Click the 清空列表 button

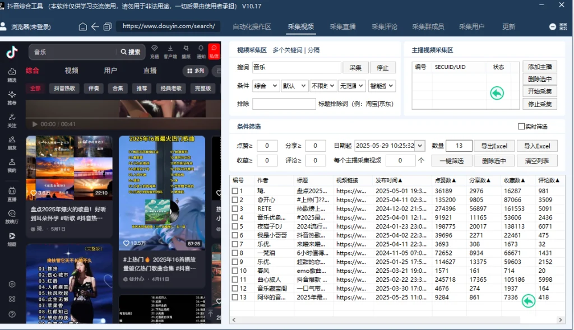point(537,161)
